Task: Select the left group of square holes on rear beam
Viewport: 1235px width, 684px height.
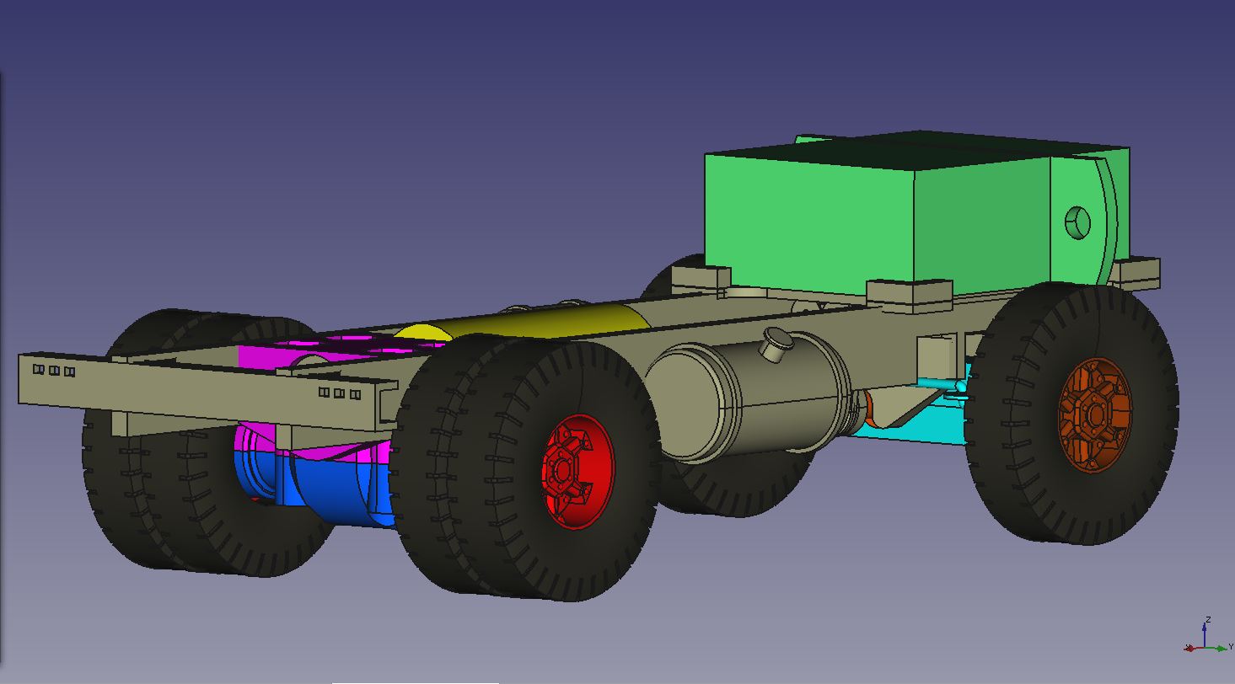Action: click(x=54, y=371)
